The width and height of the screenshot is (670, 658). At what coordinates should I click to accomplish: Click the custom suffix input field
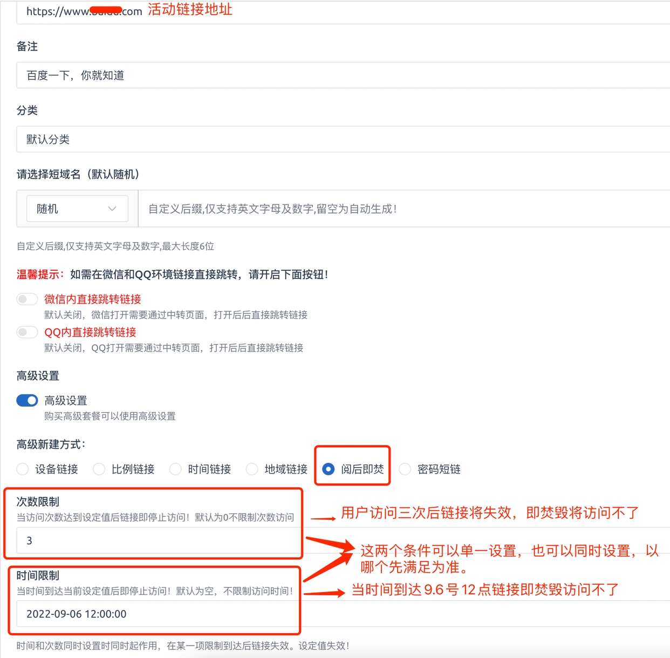pyautogui.click(x=404, y=209)
